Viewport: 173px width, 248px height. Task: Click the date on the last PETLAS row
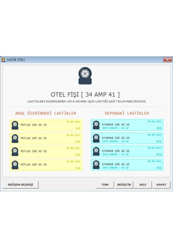[x=73, y=161]
